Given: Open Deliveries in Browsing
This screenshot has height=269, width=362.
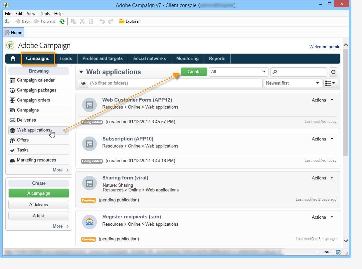Looking at the screenshot, I should (39, 120).
